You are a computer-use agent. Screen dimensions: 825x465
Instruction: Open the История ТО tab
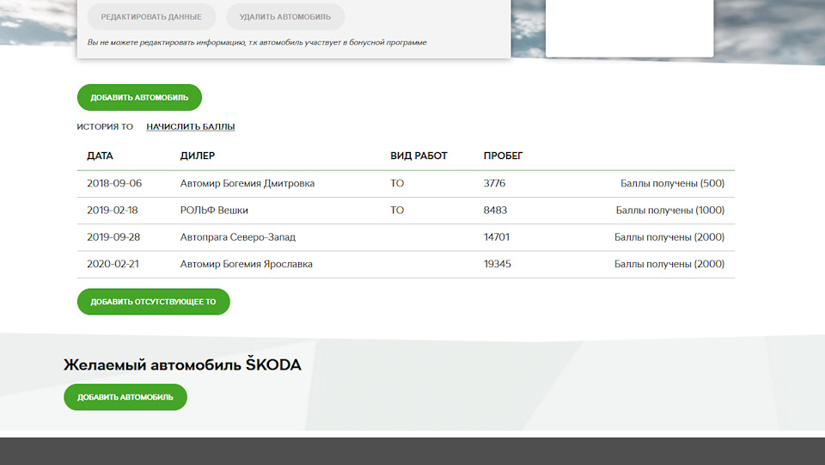pos(105,126)
